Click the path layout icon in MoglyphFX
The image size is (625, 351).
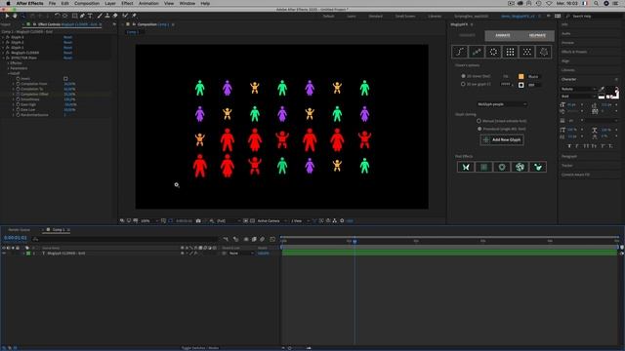460,52
